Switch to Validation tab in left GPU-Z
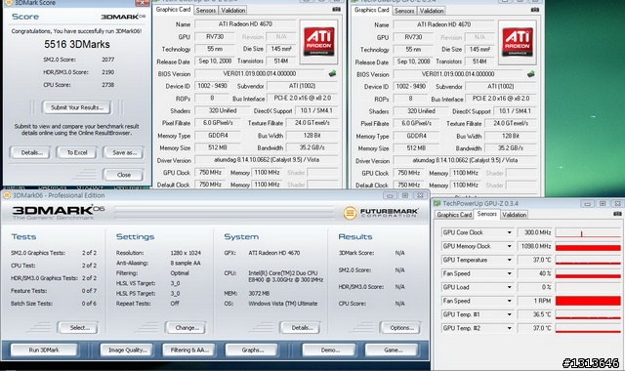The width and height of the screenshot is (625, 371). click(x=232, y=11)
